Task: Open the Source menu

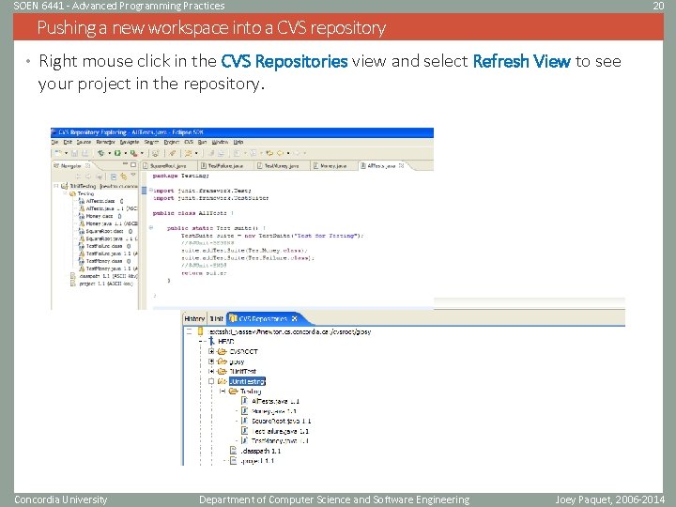Action: click(84, 142)
